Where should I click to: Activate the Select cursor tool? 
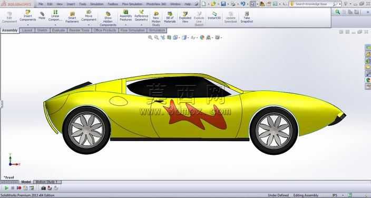(x=253, y=4)
